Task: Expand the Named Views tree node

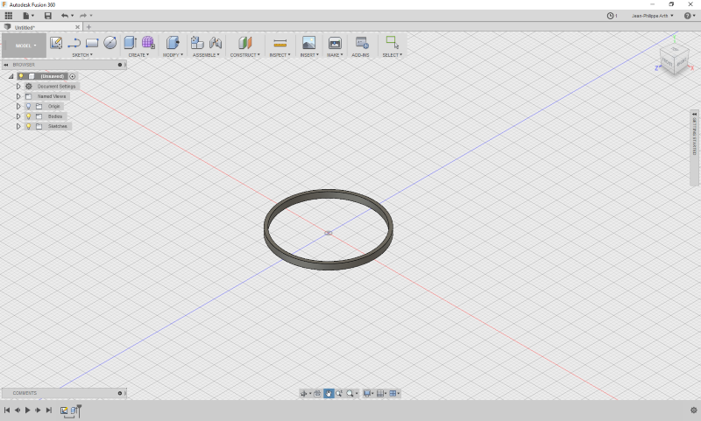Action: [18, 96]
